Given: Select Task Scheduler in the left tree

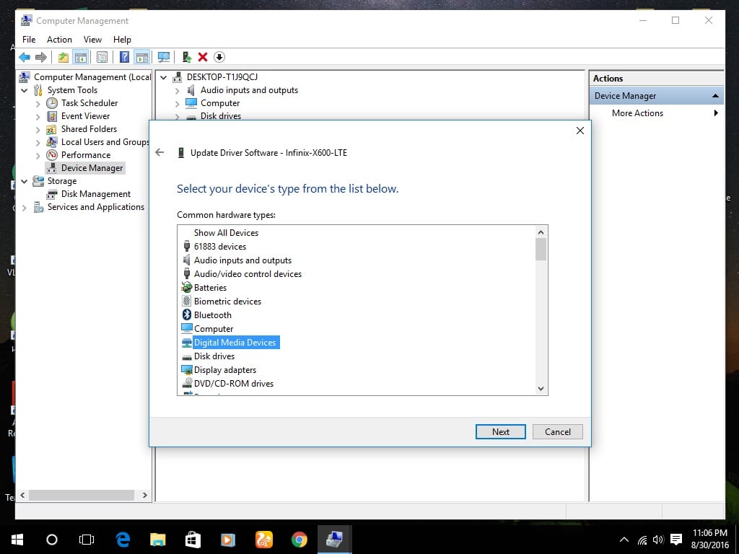Looking at the screenshot, I should tap(89, 103).
